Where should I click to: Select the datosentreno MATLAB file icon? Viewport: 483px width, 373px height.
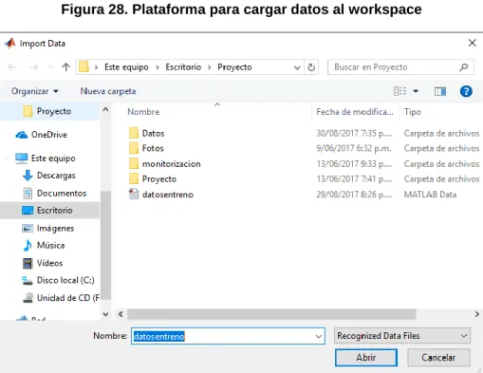[134, 195]
